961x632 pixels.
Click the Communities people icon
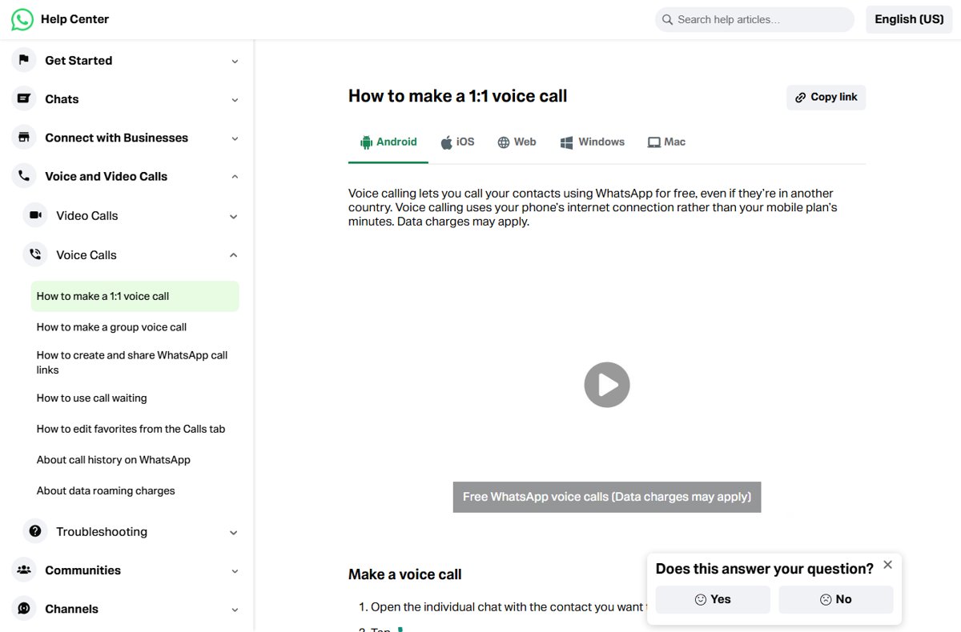[24, 570]
